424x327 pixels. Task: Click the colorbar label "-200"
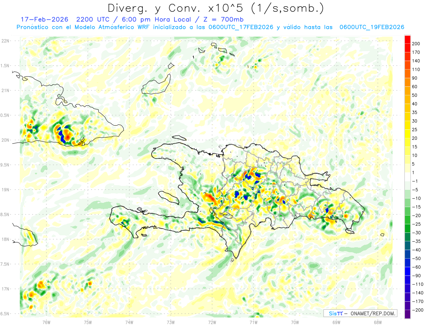417,310
